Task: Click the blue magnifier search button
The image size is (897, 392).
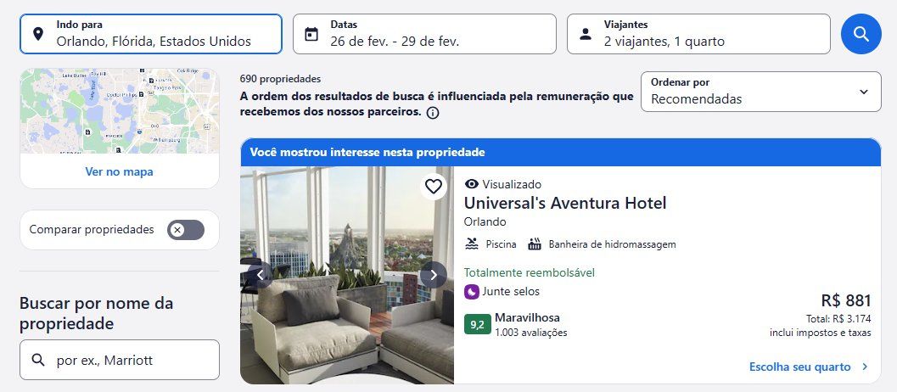Action: pyautogui.click(x=861, y=34)
